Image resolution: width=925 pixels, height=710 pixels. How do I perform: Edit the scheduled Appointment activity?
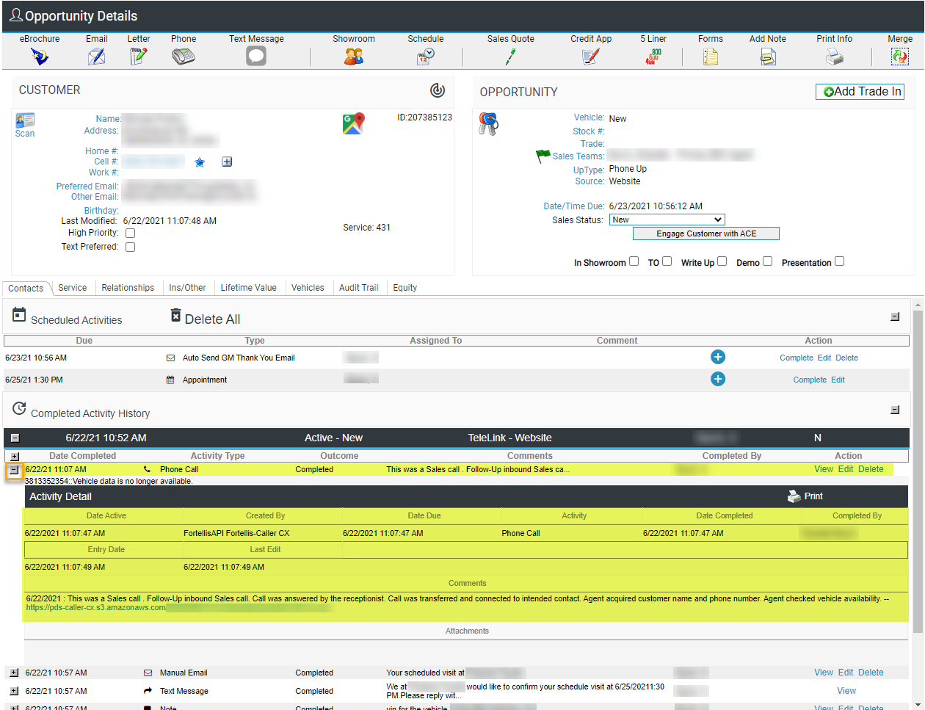tap(838, 380)
